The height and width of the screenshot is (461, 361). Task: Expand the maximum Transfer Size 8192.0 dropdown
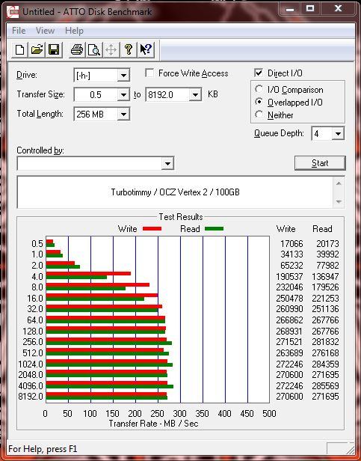tap(195, 94)
